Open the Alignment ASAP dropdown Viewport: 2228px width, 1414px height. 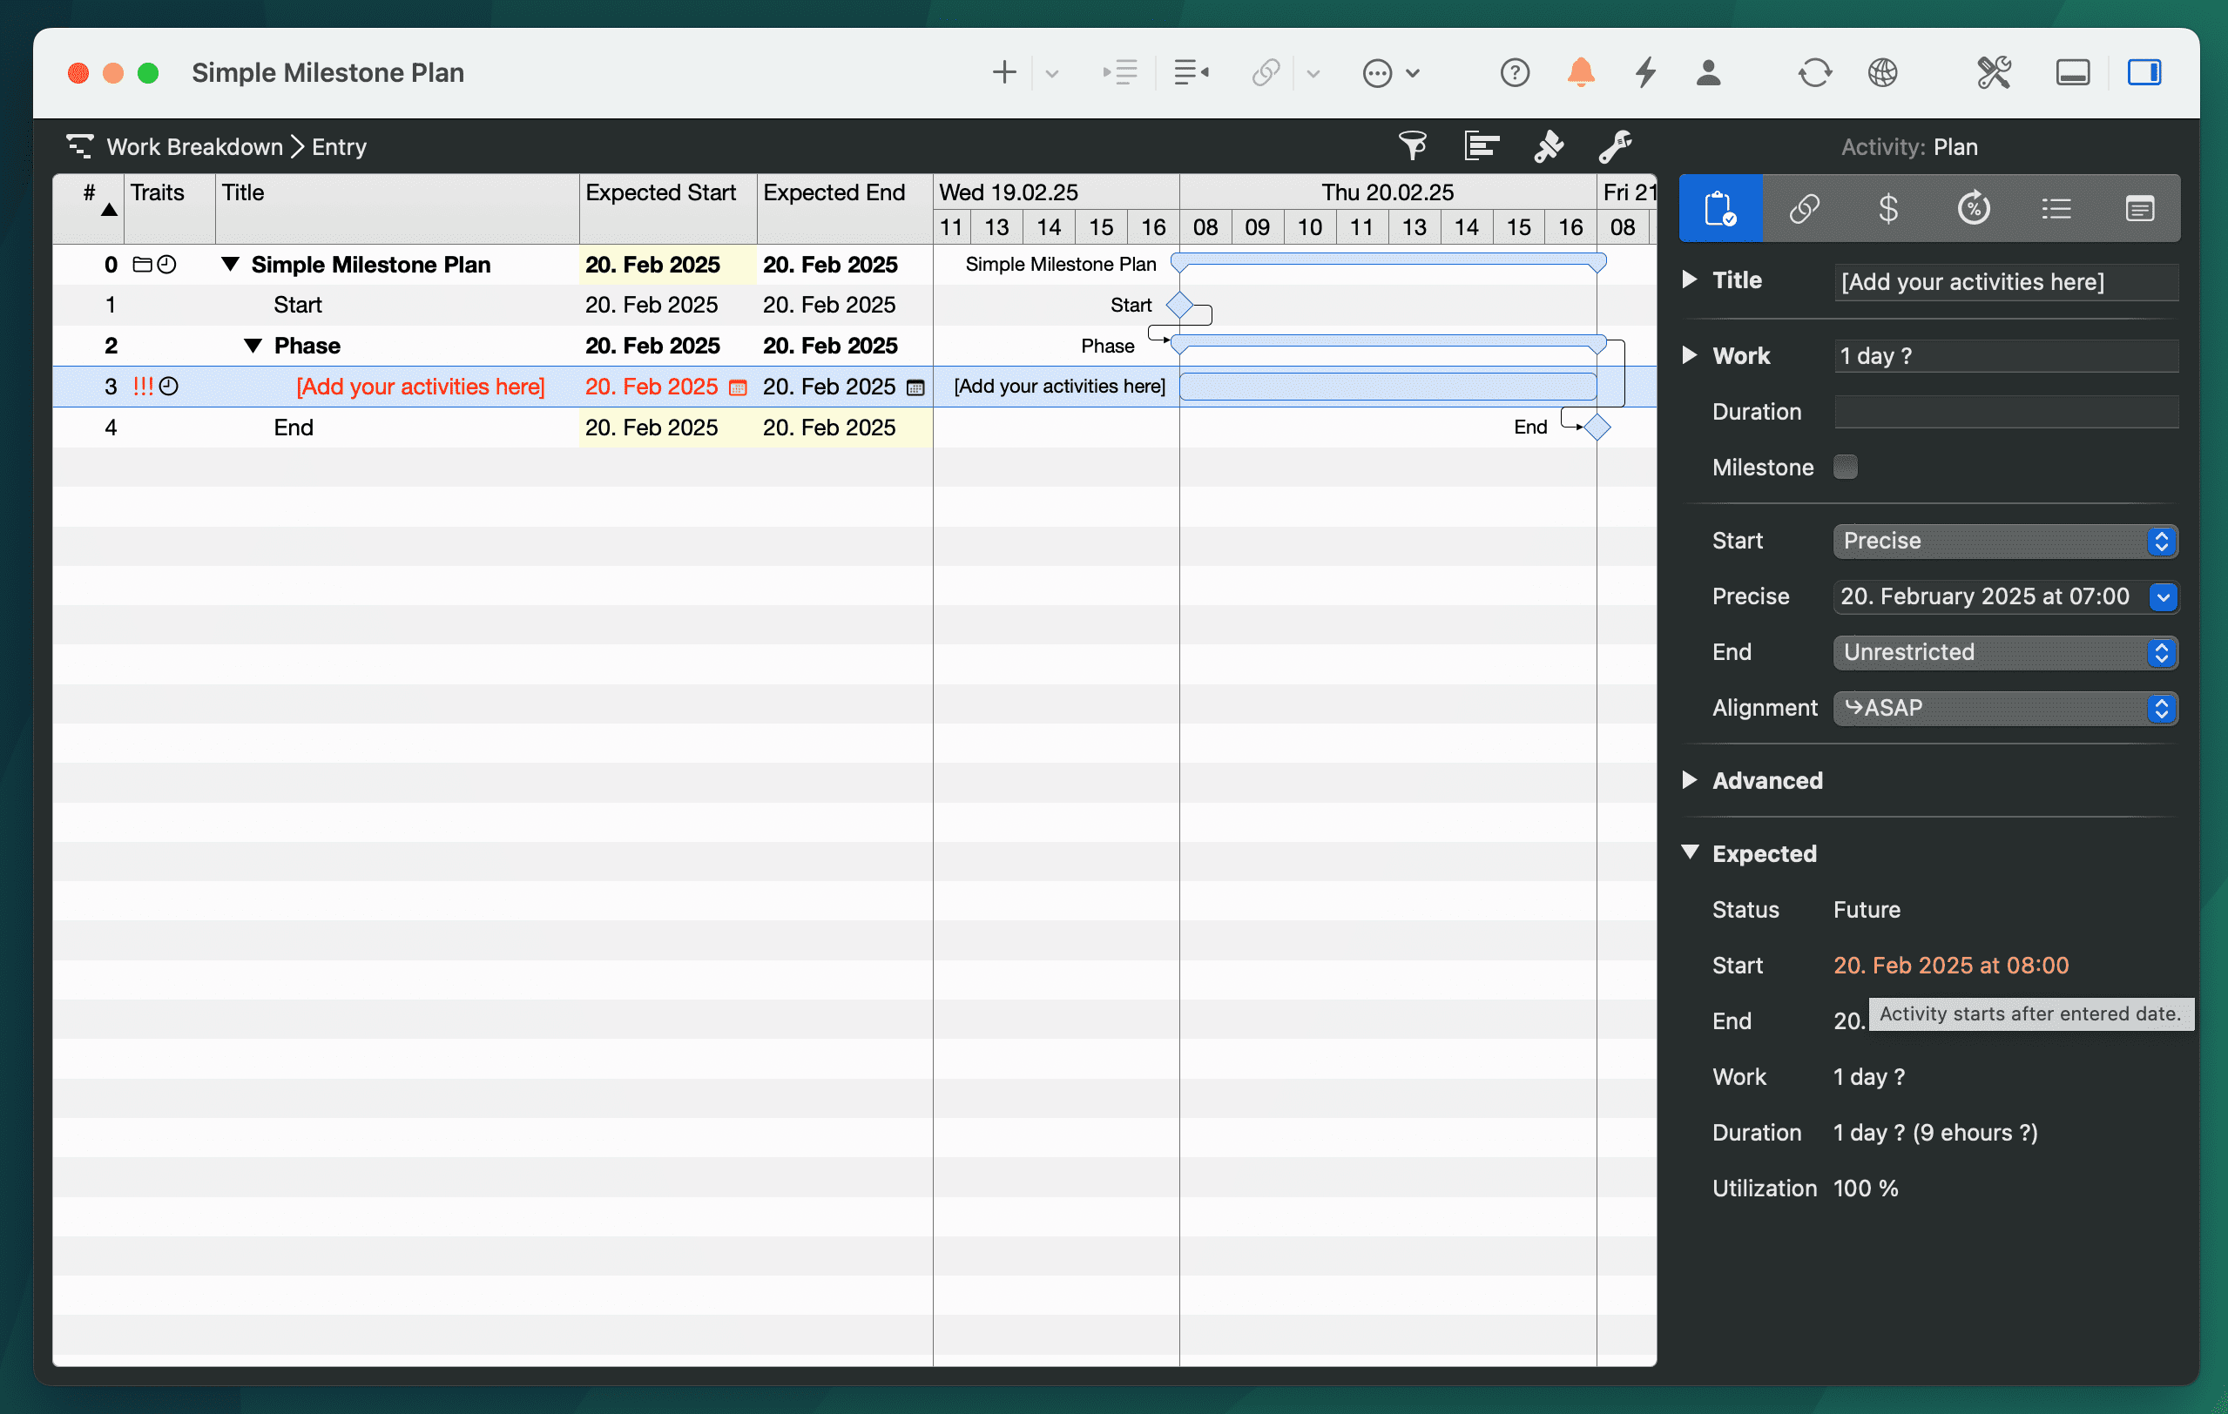[x=2004, y=709]
